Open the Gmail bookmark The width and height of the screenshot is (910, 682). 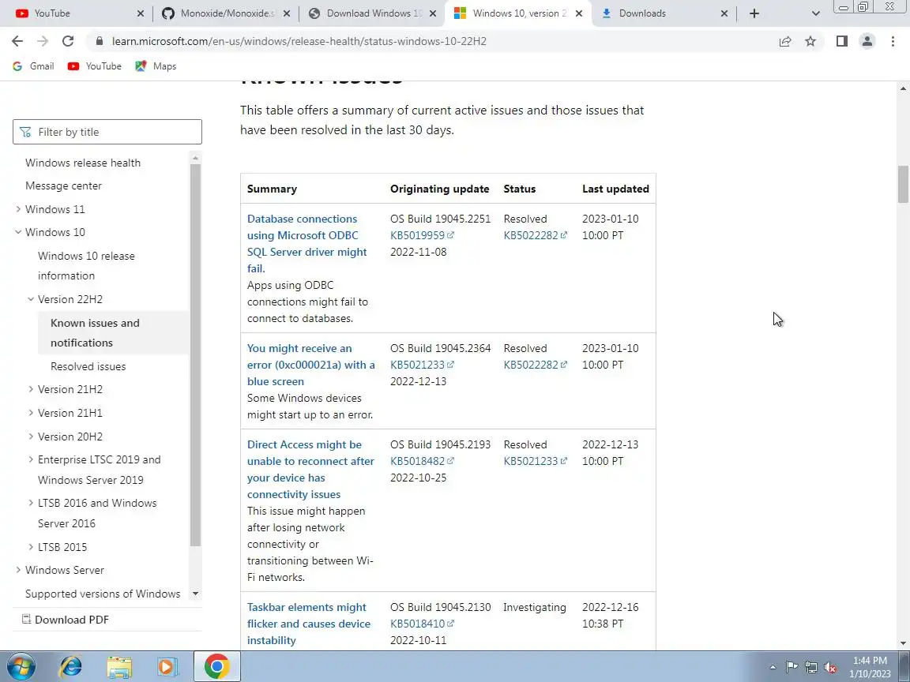pyautogui.click(x=34, y=66)
